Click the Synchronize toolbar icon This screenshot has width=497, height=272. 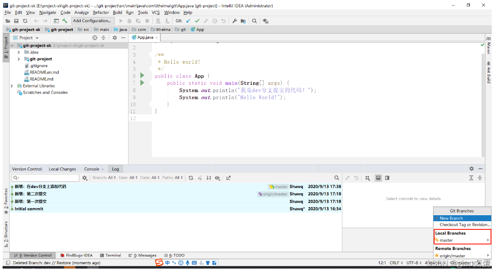[25, 21]
